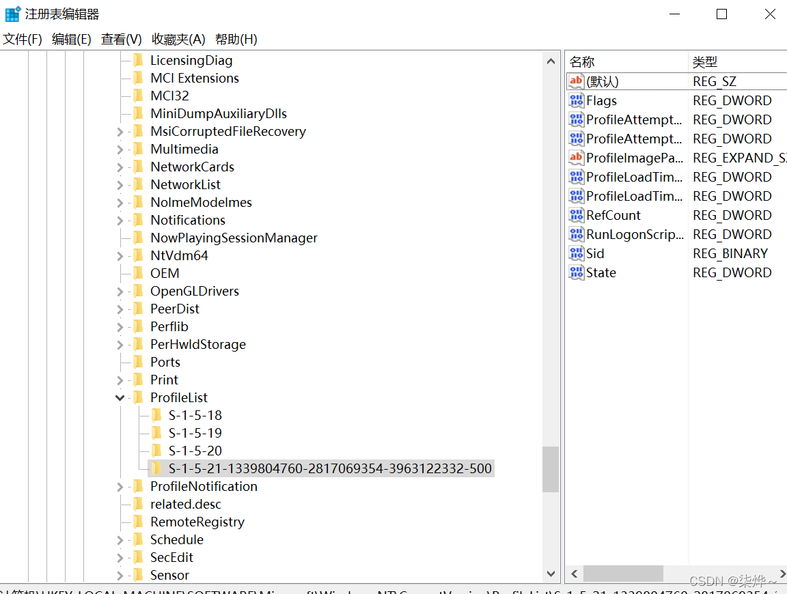787x594 pixels.
Task: Click the 名称 column header
Action: pos(581,61)
